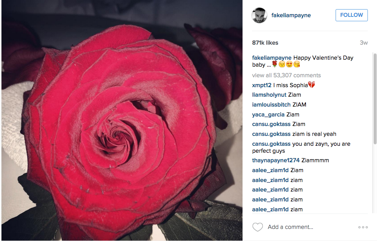377x241 pixels.
Task: Open fakeliampayne username in caption
Action: tap(272, 58)
